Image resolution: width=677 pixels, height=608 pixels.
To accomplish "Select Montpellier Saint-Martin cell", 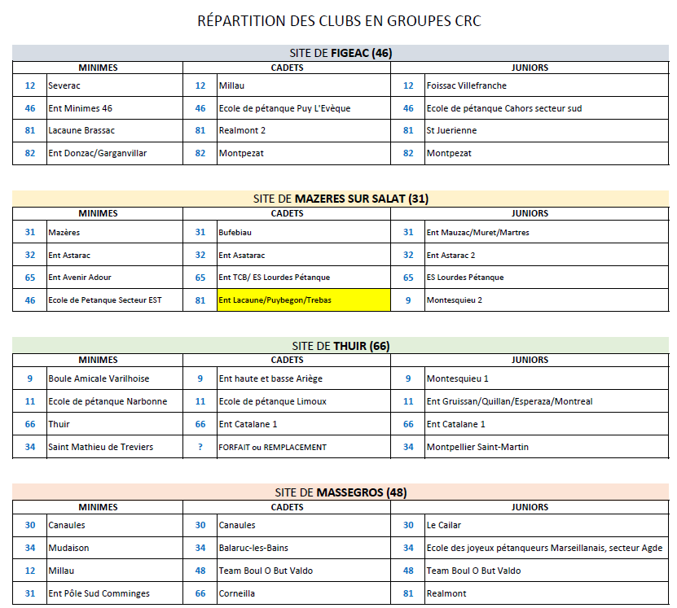I will 547,447.
